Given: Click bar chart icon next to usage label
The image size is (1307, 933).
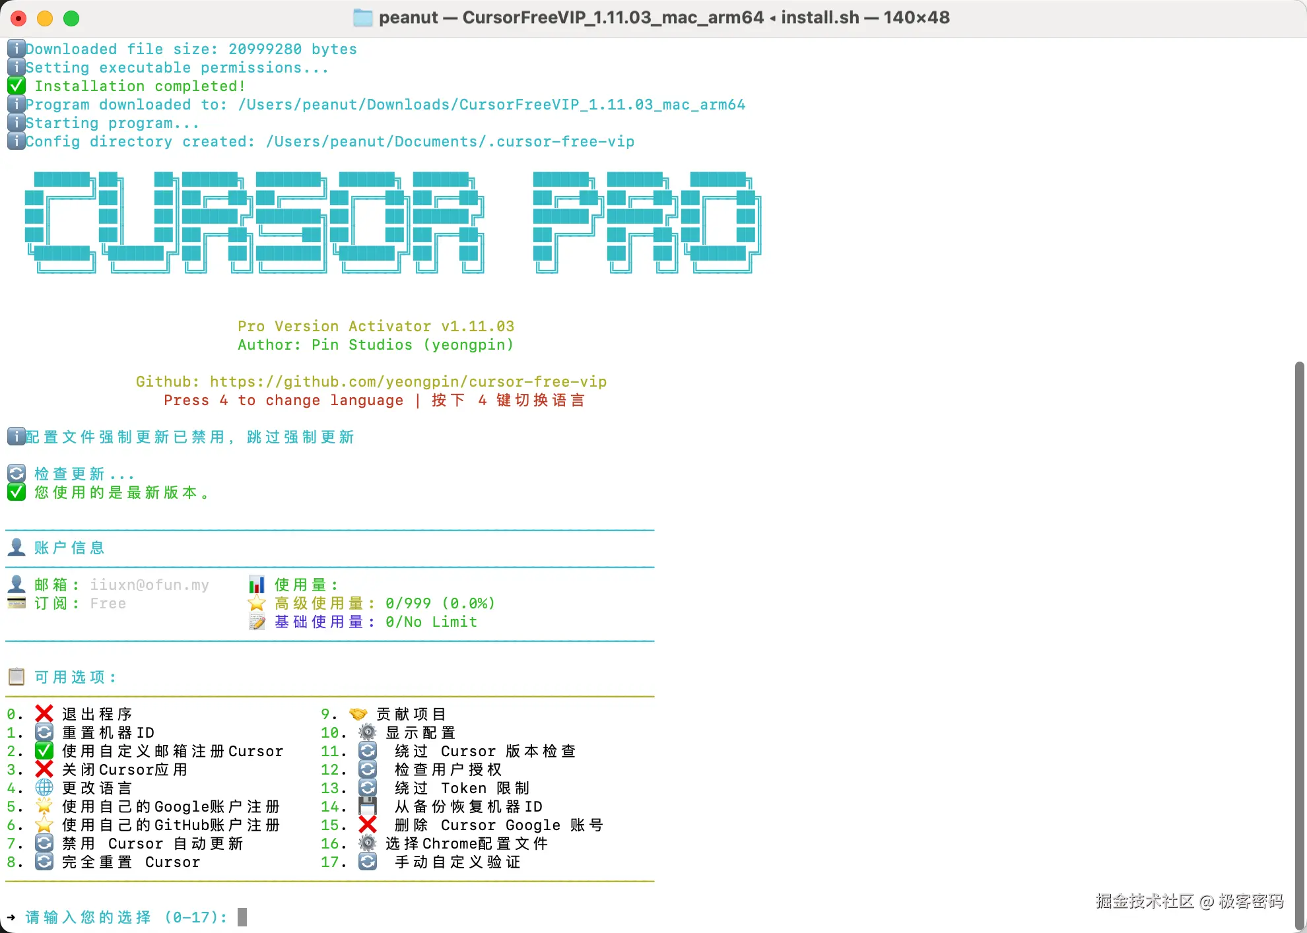Looking at the screenshot, I should pos(257,584).
